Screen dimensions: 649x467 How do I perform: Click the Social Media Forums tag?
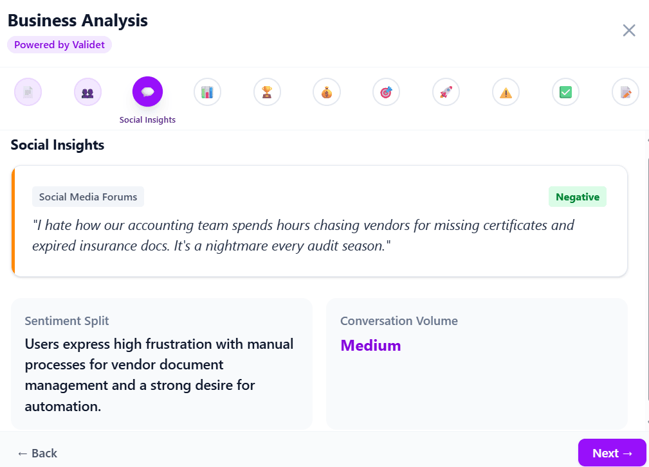pos(87,197)
